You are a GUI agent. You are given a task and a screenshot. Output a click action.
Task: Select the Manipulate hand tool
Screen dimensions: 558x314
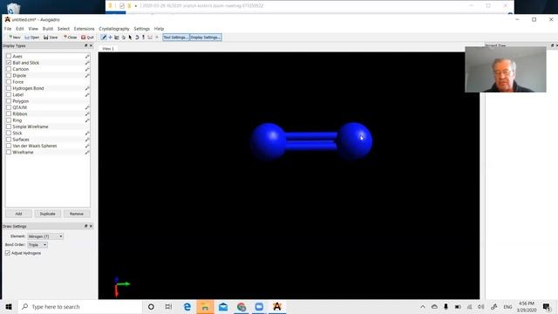pyautogui.click(x=124, y=38)
